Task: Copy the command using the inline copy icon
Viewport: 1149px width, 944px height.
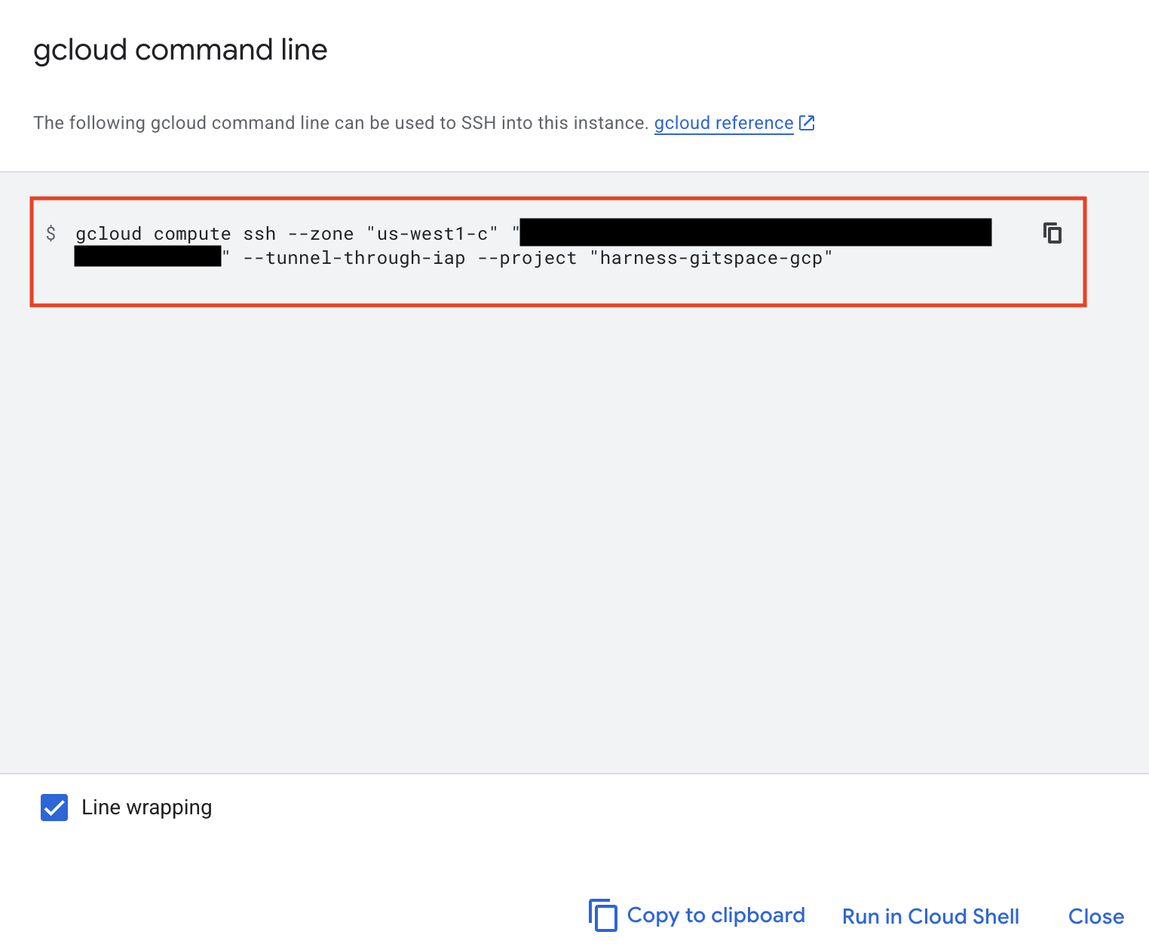Action: tap(1052, 234)
